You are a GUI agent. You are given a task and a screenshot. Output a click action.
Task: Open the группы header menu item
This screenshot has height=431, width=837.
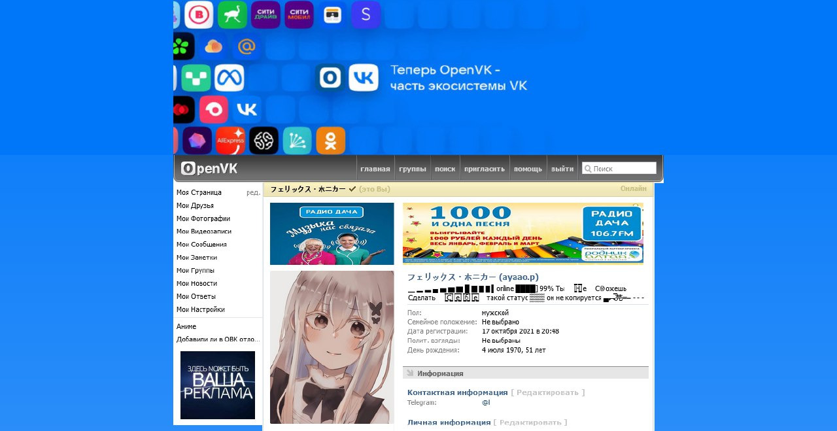413,169
